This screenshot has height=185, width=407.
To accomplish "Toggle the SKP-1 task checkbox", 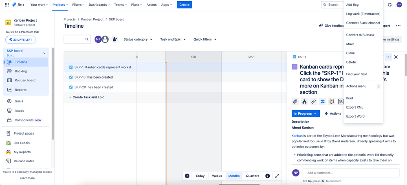I will [71, 67].
